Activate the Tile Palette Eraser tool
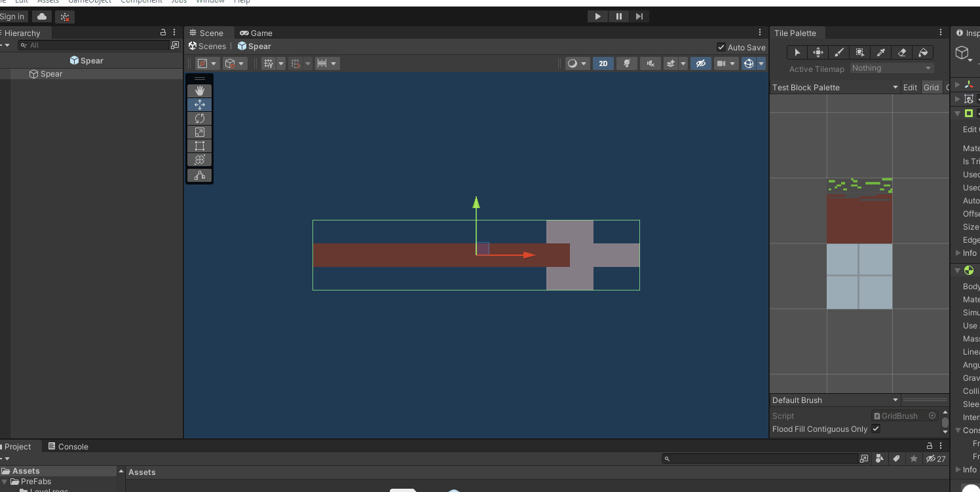Viewport: 980px width, 492px height. [902, 52]
